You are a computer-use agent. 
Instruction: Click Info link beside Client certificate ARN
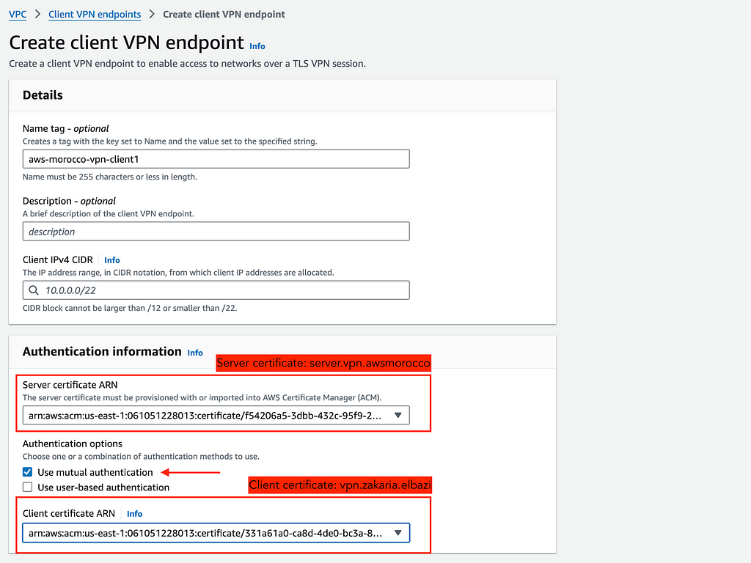pyautogui.click(x=135, y=514)
